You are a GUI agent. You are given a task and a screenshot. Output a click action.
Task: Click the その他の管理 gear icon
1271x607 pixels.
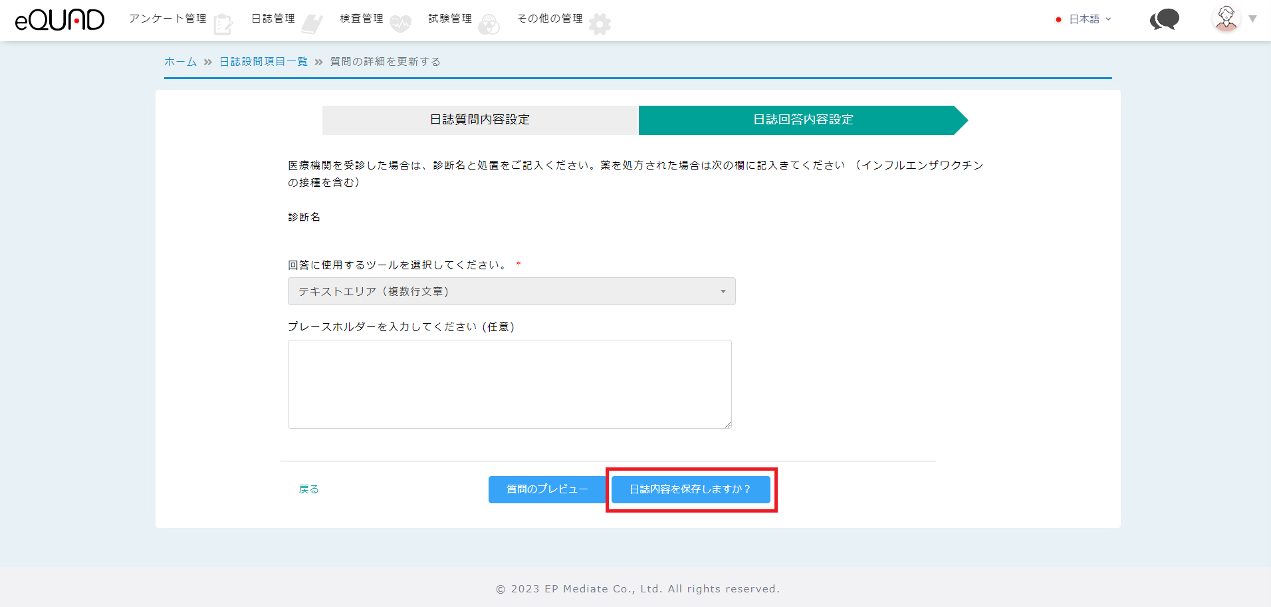pos(600,24)
